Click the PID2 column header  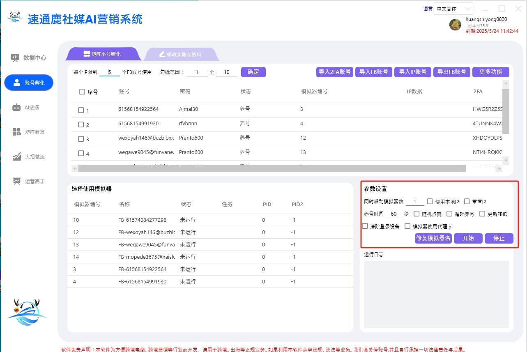tap(297, 204)
